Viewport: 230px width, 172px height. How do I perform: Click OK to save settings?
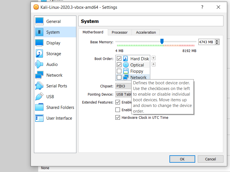click(182, 159)
